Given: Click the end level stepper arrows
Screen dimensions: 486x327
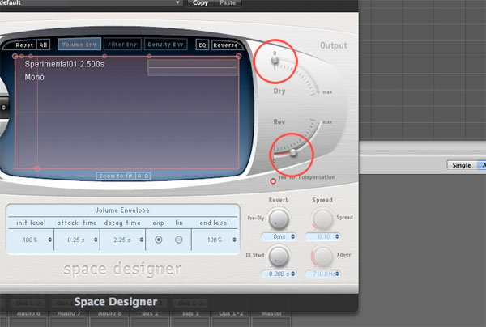Looking at the screenshot, I should tap(234, 240).
